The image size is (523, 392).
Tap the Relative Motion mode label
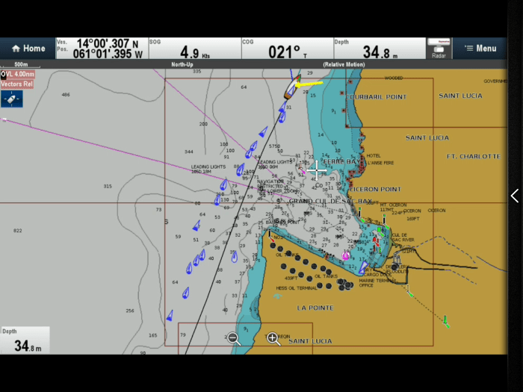coord(344,65)
